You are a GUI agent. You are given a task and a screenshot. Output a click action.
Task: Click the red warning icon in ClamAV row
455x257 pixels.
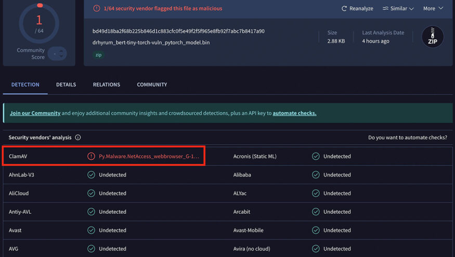91,156
